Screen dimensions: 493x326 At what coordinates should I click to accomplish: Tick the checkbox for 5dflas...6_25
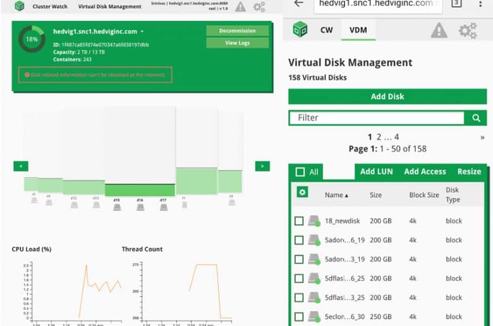click(x=299, y=279)
